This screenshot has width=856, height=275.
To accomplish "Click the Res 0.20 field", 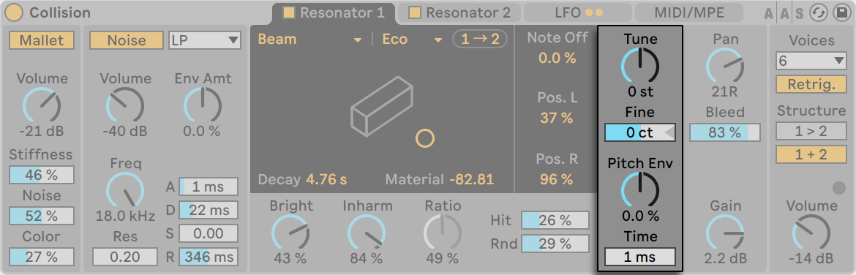I will [x=125, y=257].
